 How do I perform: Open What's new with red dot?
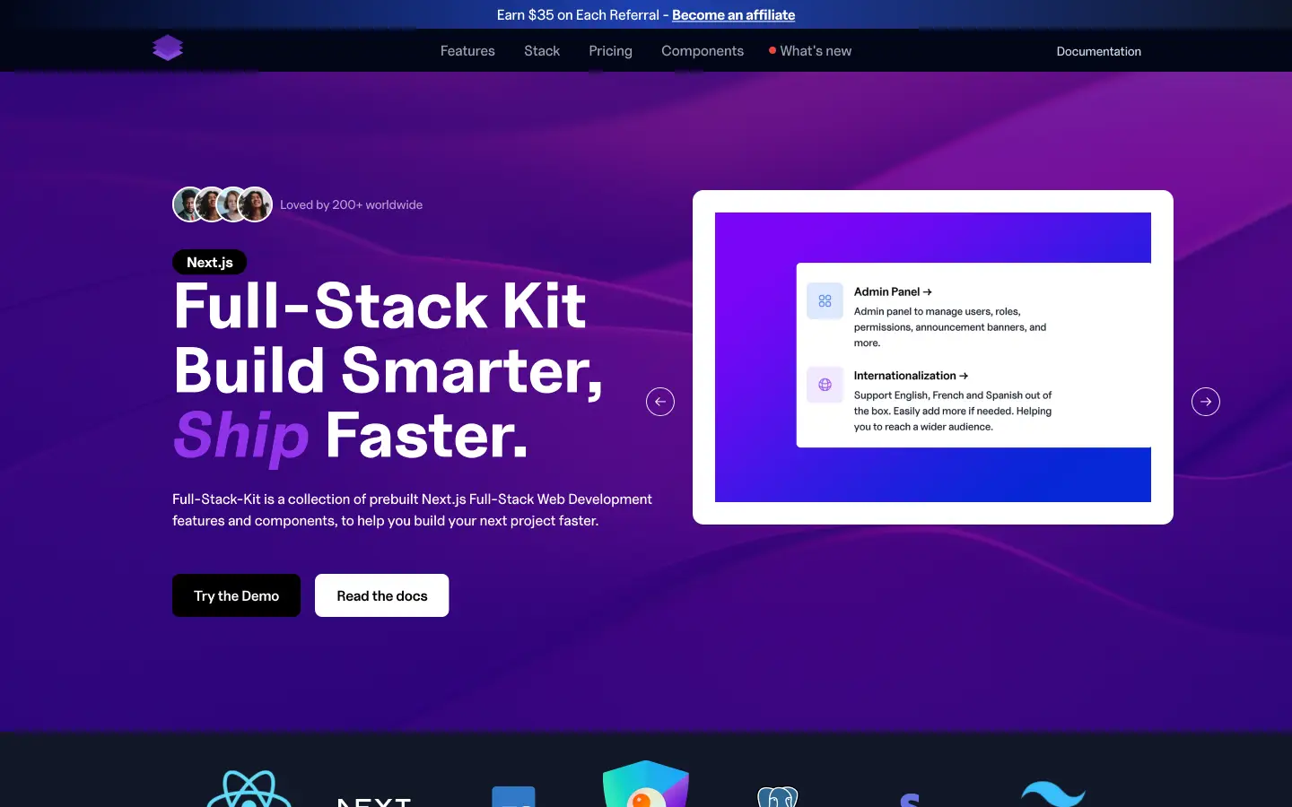pos(810,51)
